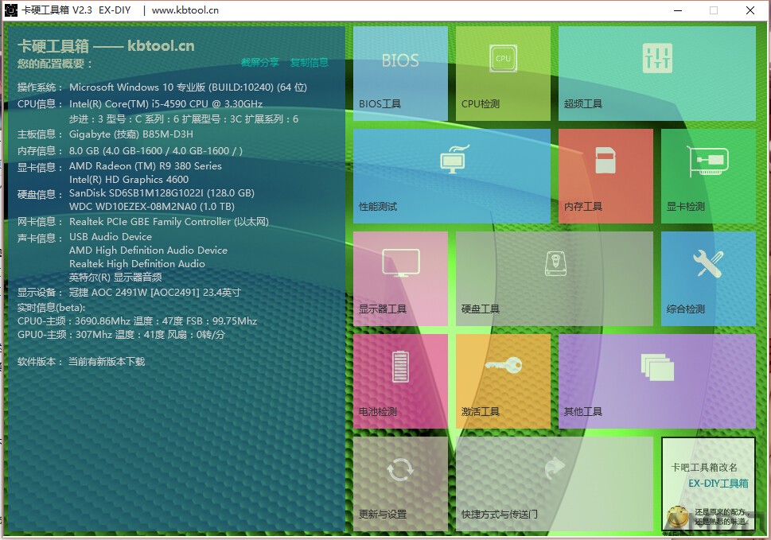The image size is (771, 540).
Task: Open 更新与设置 refresh arrows tile
Action: point(400,484)
